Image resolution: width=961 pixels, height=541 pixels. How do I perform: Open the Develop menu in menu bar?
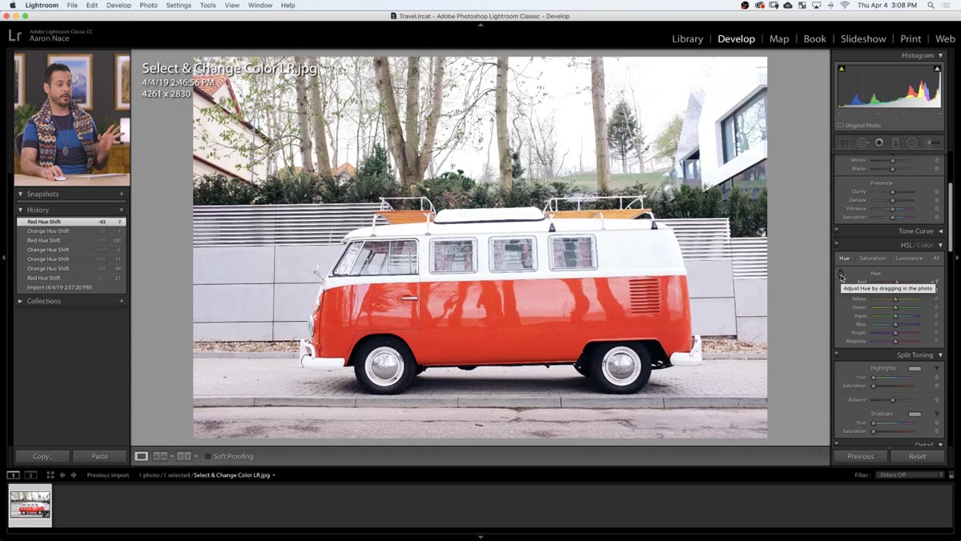[119, 5]
